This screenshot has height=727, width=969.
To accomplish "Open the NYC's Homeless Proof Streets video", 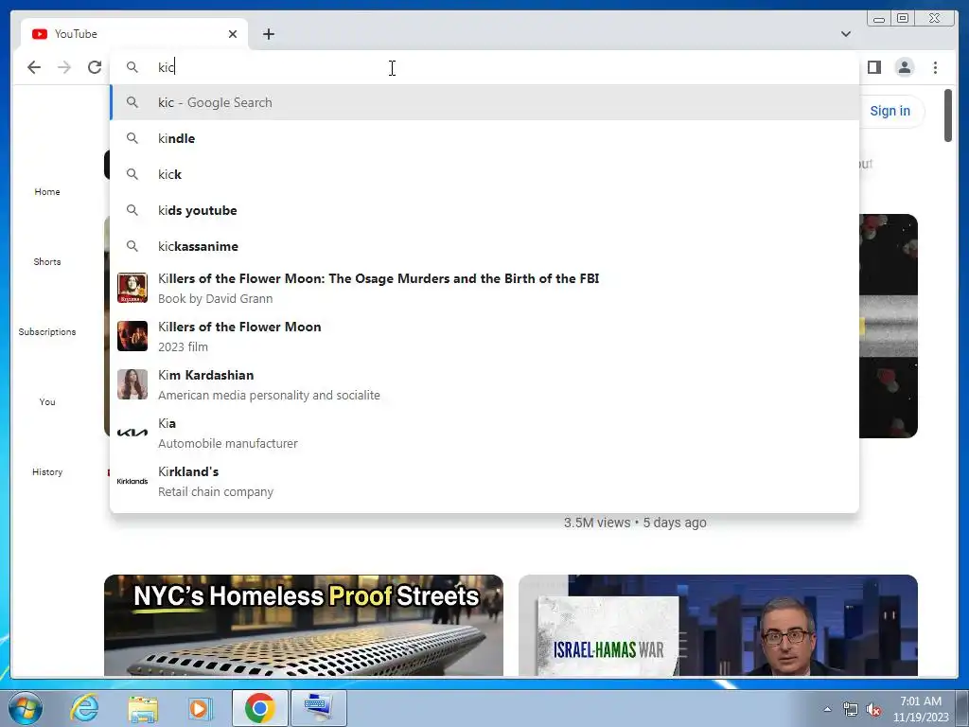I will 304,625.
